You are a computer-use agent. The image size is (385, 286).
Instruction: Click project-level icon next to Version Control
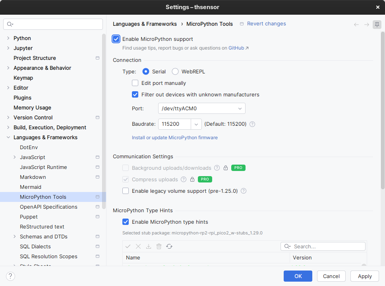pyautogui.click(x=97, y=118)
